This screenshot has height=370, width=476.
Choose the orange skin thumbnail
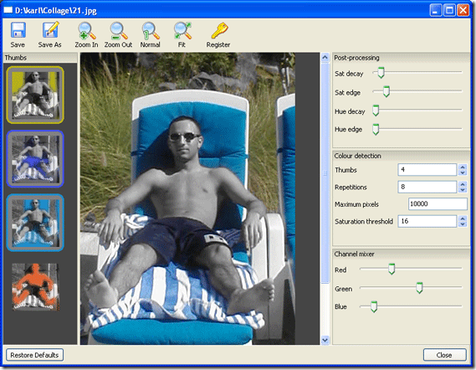coord(35,286)
